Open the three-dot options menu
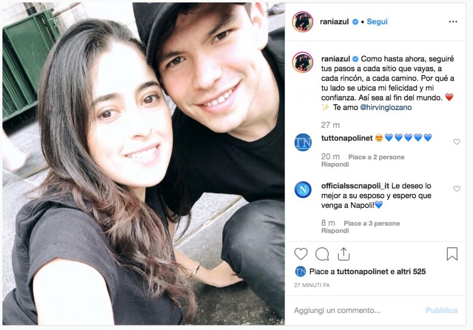 coord(453,21)
